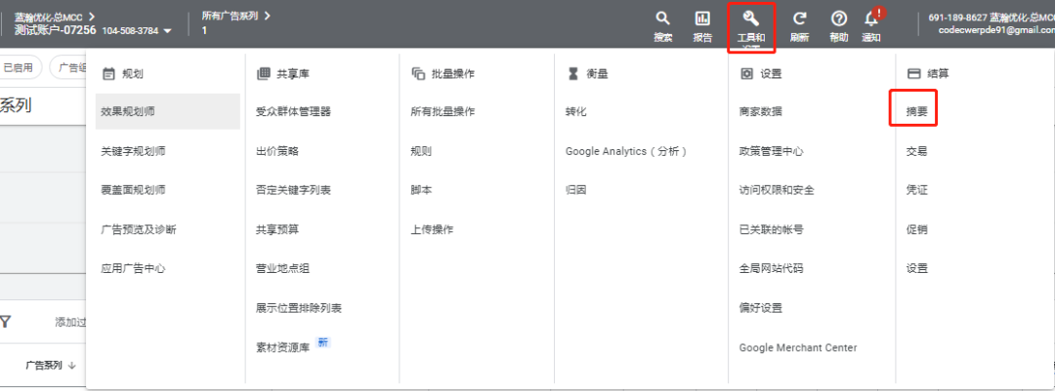Select 效果规划师 in the planning column
This screenshot has height=391, width=1055.
click(127, 112)
